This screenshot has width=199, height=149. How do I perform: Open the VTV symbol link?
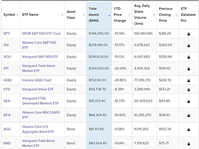(6, 89)
